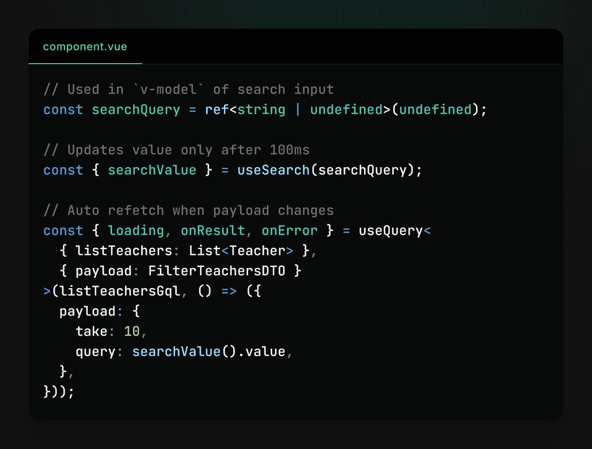Viewport: 592px width, 449px height.
Task: Click the arrow "=>" in the callback
Action: click(229, 292)
